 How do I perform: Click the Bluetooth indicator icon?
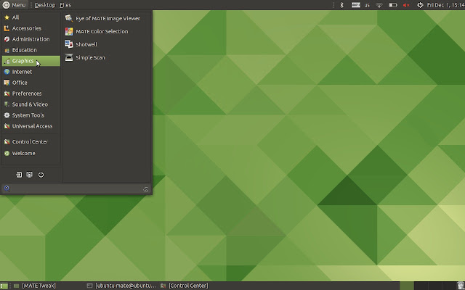pos(341,5)
